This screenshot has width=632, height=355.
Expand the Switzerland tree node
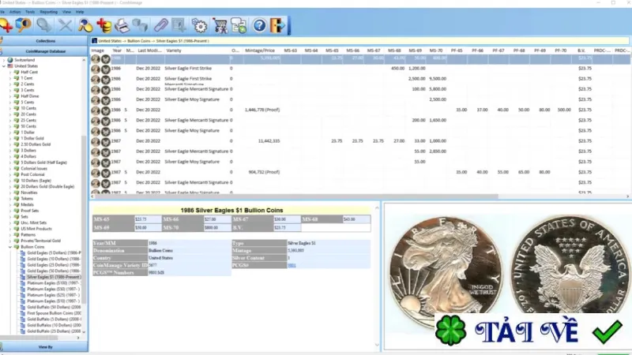[4, 60]
